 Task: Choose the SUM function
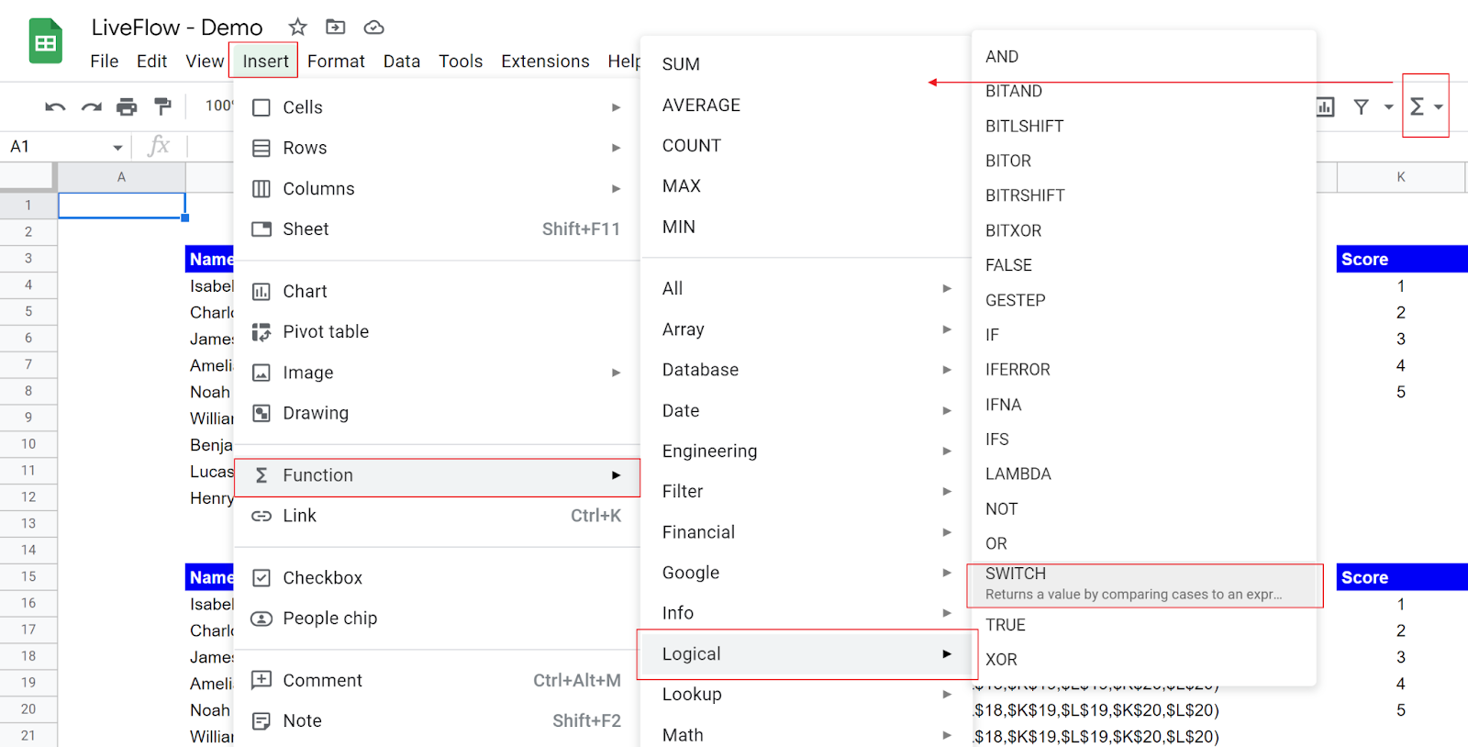click(x=806, y=64)
